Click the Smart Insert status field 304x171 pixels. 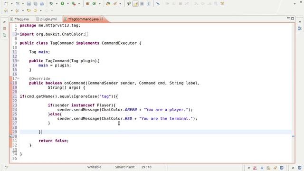(124, 167)
